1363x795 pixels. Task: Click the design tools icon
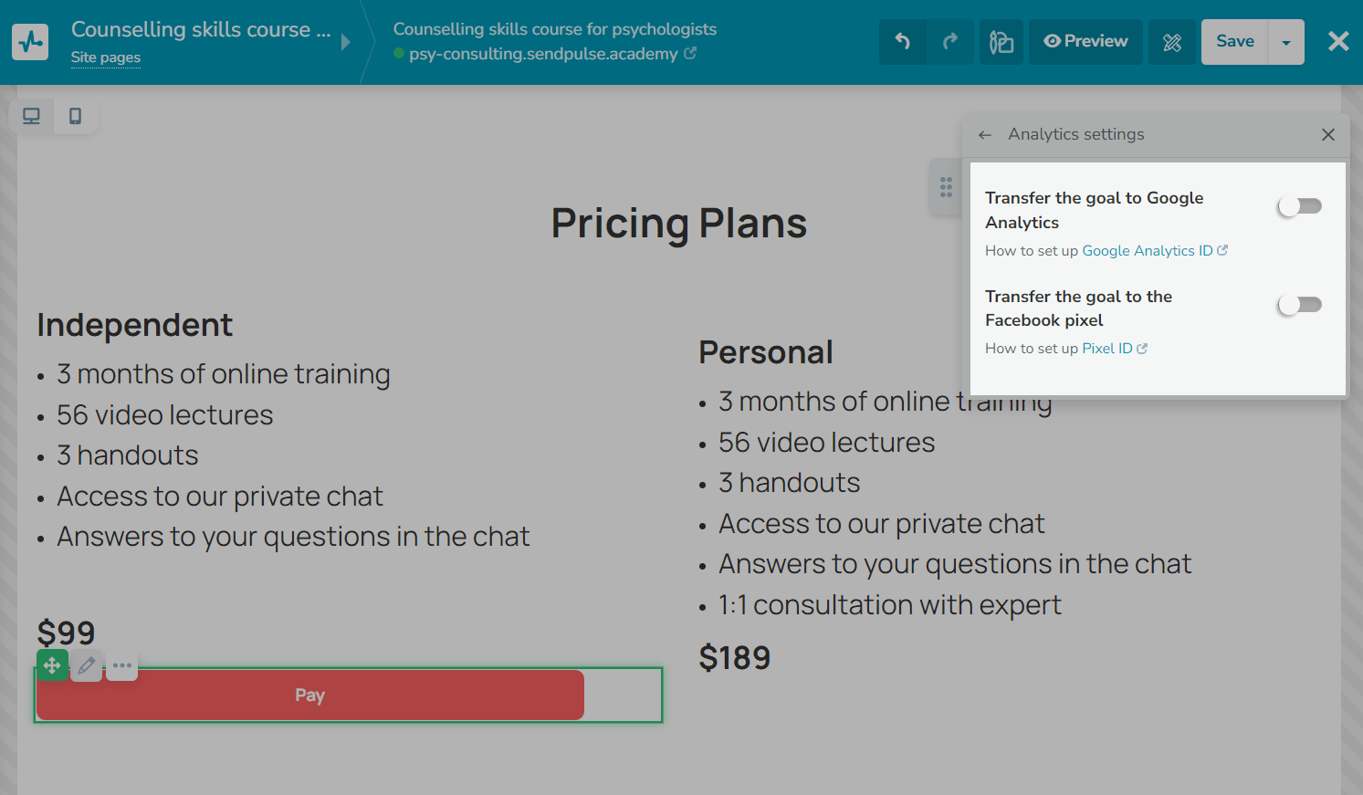coord(1172,42)
